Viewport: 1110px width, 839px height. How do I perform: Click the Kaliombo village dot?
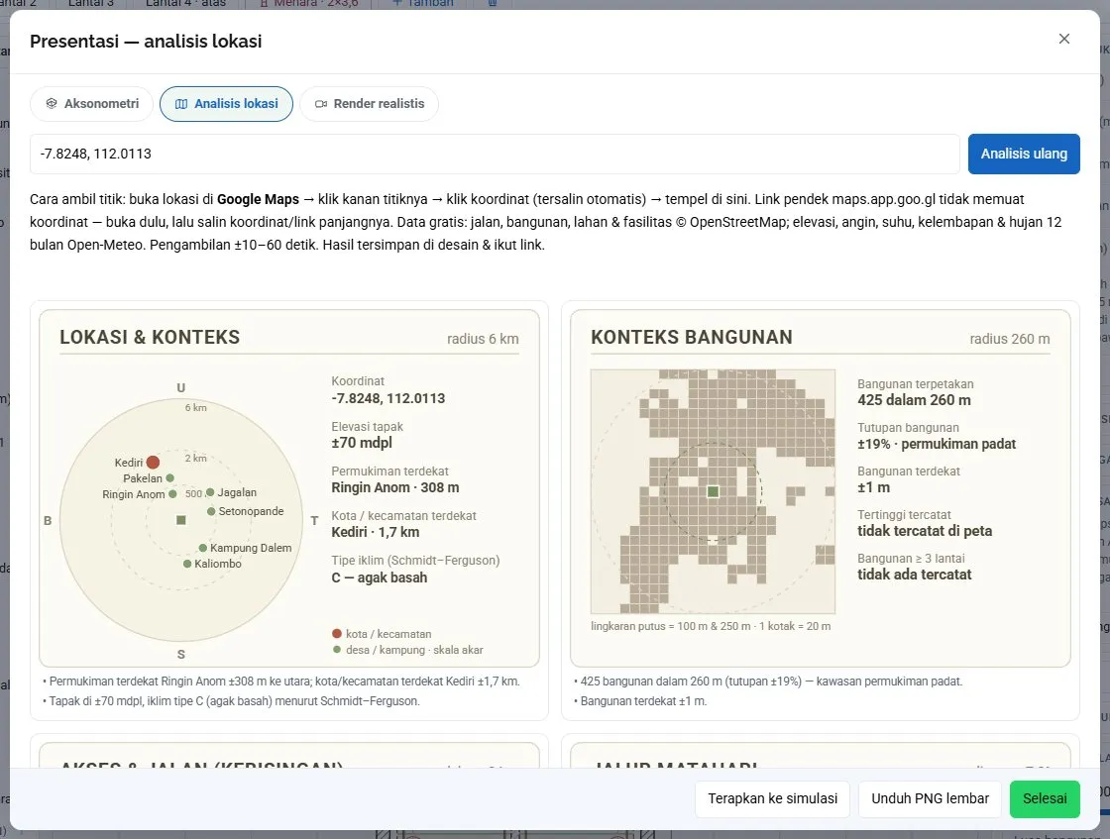click(x=187, y=564)
